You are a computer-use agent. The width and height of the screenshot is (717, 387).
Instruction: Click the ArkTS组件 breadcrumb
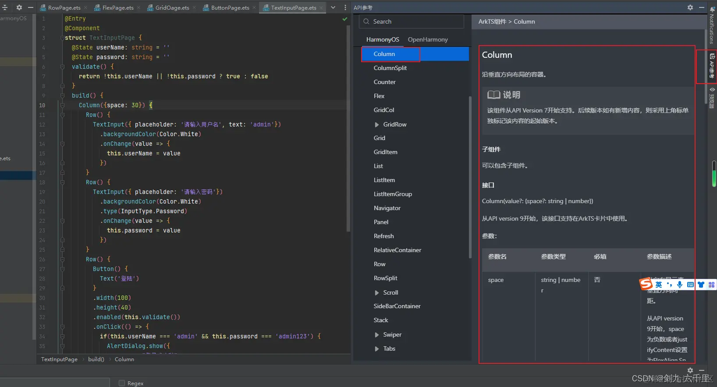[x=492, y=21]
